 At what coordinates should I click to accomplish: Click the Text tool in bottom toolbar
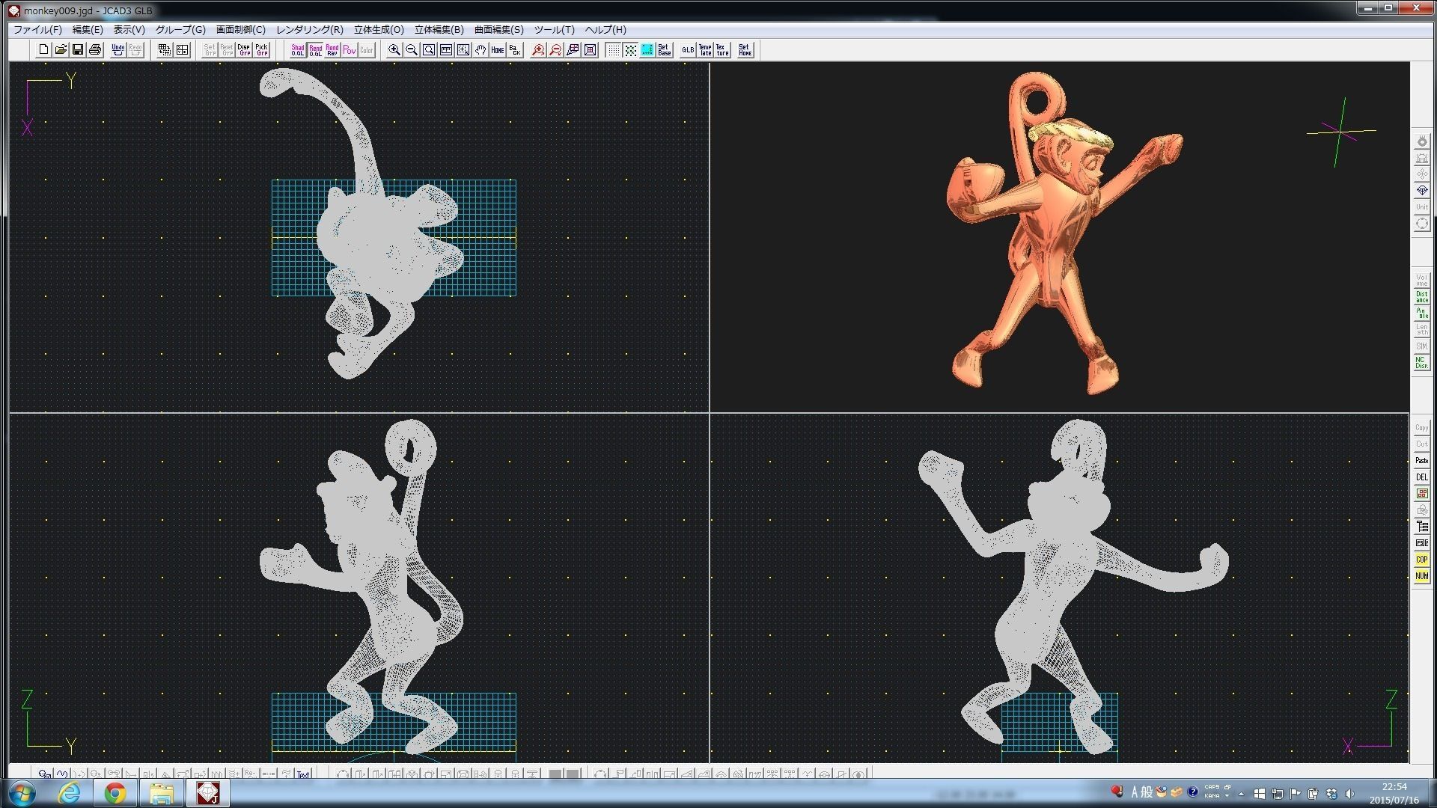point(303,774)
